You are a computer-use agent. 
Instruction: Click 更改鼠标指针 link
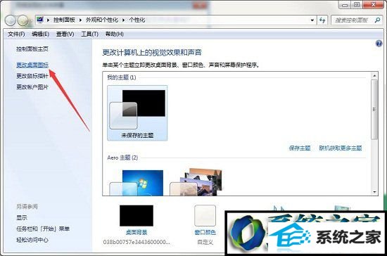32,76
